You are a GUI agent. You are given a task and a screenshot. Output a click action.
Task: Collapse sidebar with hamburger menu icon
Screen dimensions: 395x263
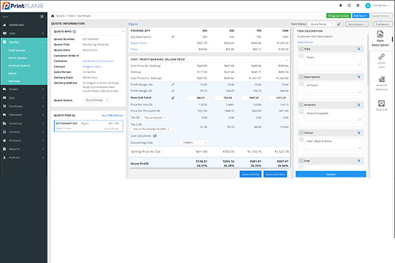coord(42,17)
